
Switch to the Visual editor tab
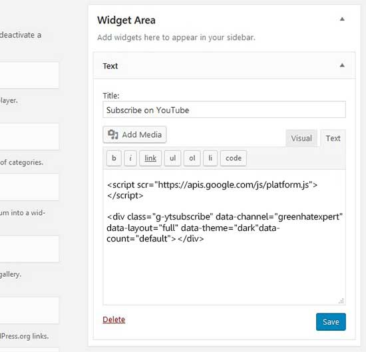[x=301, y=138]
